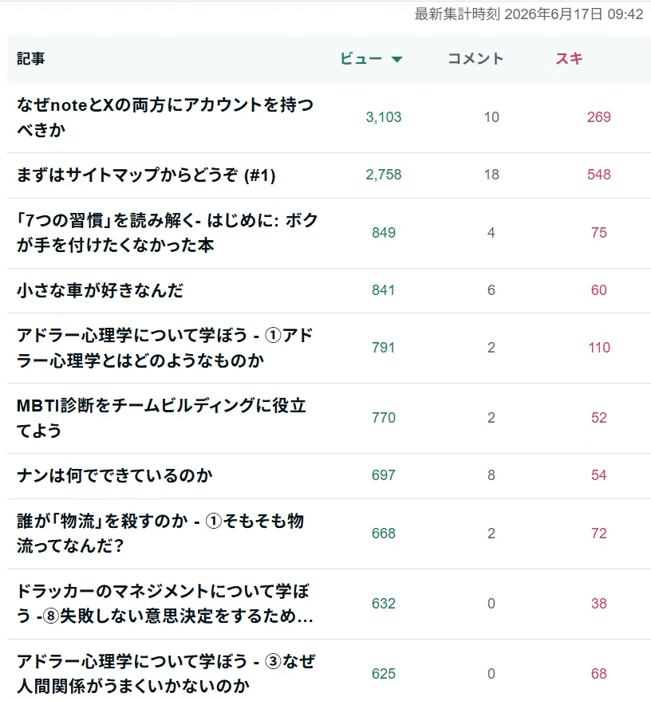
Task: Open the 誰が「物流」を殺すのか article
Action: pos(160,533)
